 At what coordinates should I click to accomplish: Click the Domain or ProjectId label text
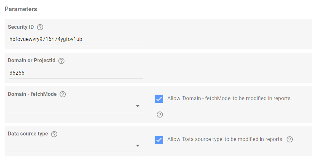pyautogui.click(x=32, y=61)
